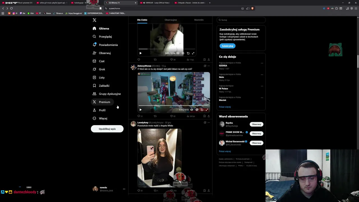The image size is (359, 202).
Task: Mute the ZielonyWonsz video
Action: coord(192,110)
